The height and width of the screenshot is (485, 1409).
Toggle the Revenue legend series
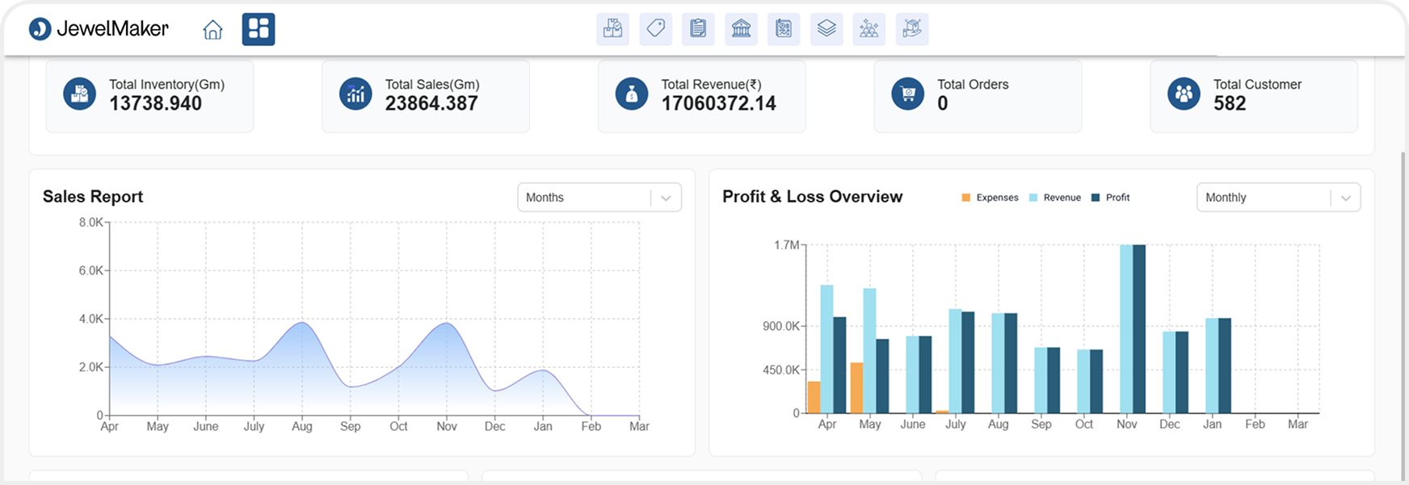(x=1054, y=198)
